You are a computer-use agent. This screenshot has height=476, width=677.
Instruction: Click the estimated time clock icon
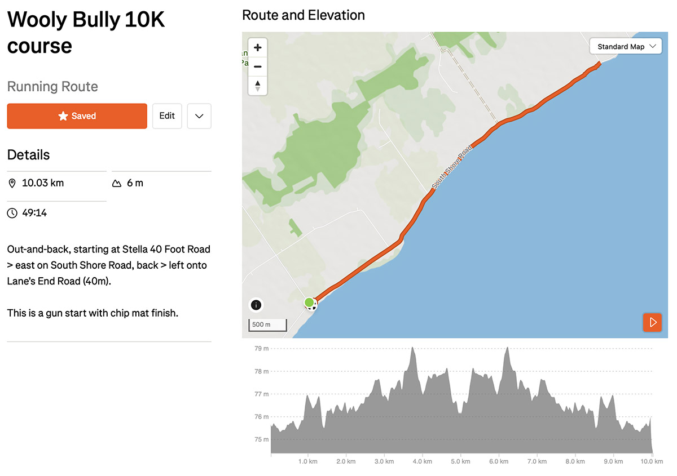tap(12, 213)
